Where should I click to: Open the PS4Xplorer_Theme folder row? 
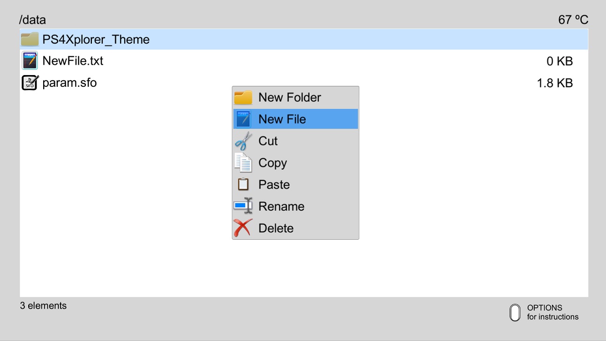point(304,39)
